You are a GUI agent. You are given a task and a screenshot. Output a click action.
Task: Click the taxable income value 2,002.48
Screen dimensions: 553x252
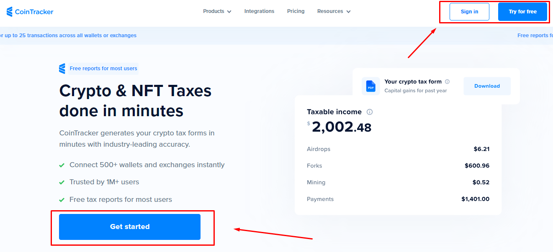[x=342, y=127]
